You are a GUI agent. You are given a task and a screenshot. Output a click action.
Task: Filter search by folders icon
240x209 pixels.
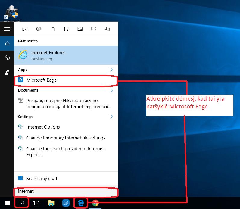(66, 29)
